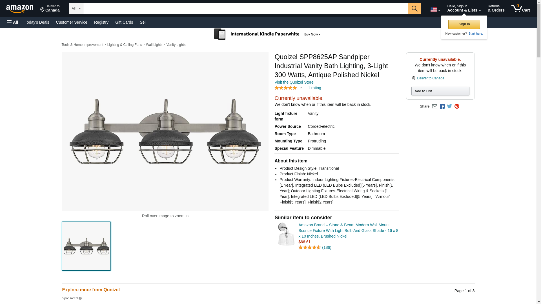Share product on Twitter icon
Image resolution: width=541 pixels, height=304 pixels.
pos(449,106)
